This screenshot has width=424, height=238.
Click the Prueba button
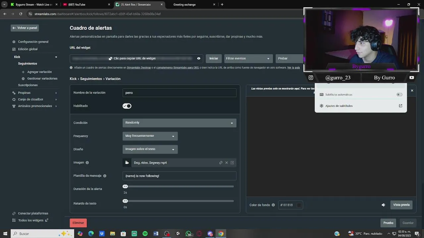click(388, 223)
